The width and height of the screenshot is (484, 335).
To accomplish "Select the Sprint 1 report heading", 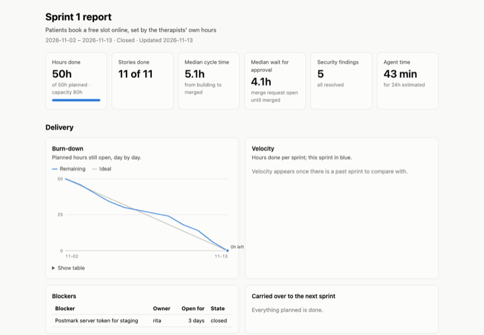I will coord(79,17).
